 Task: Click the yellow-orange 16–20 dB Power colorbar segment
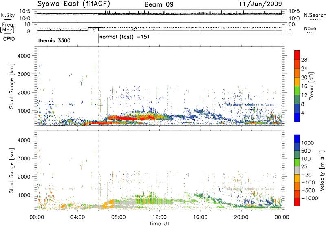297,82
